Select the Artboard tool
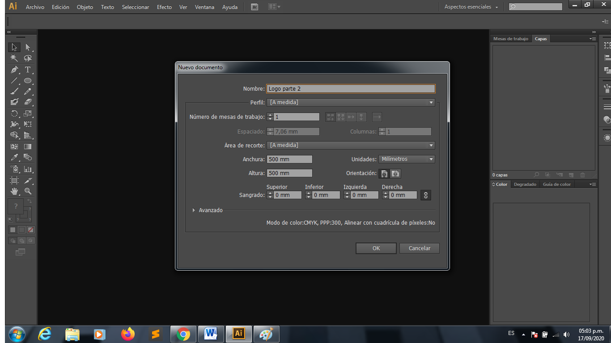Viewport: 611px width, 343px height. [x=14, y=180]
